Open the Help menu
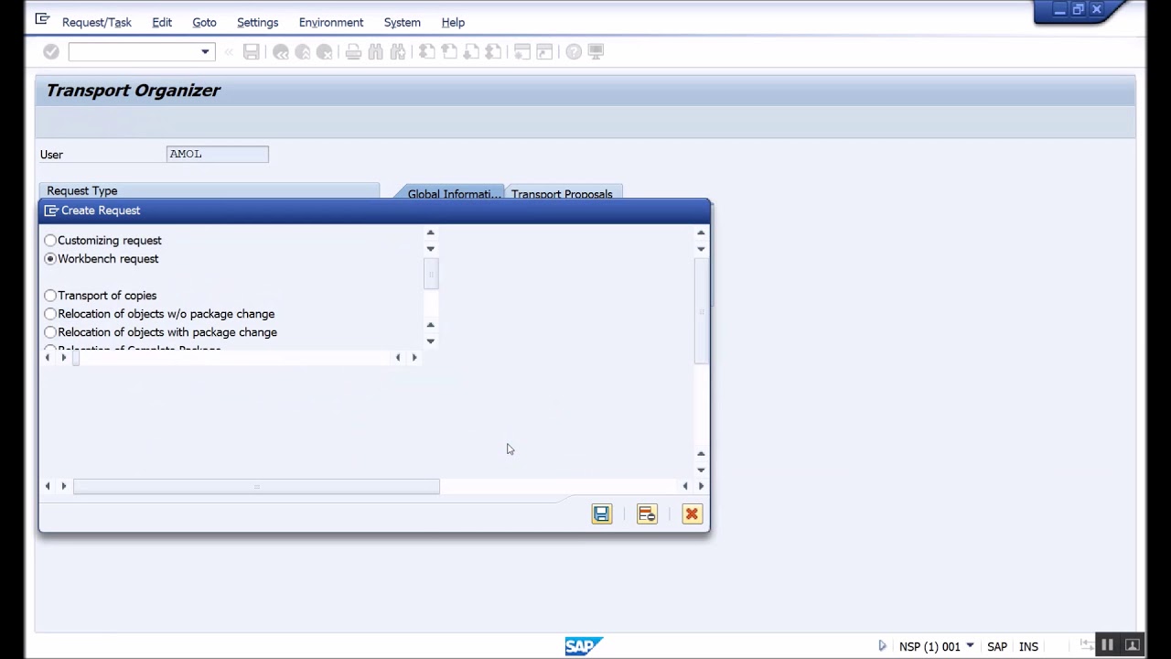 453,22
